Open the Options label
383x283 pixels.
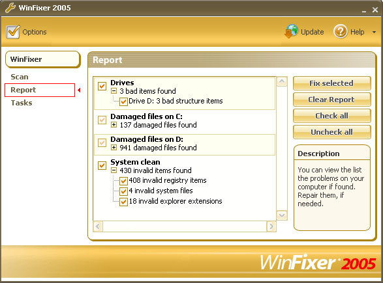tap(35, 32)
